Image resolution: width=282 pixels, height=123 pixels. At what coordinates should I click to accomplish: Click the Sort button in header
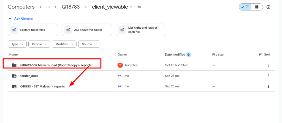pos(264,55)
